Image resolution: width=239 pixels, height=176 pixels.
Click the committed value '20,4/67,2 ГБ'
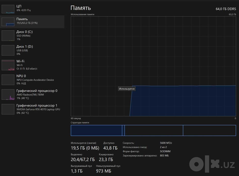point(83,160)
